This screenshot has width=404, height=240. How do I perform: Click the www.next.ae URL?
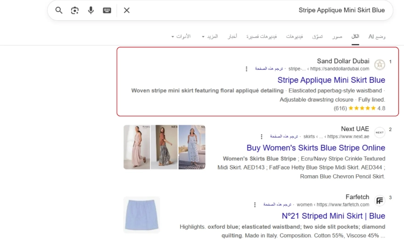(x=348, y=137)
